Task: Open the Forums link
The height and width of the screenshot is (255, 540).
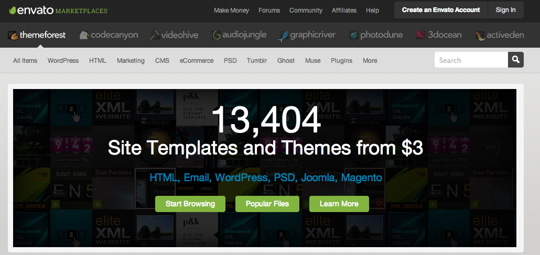Action: 269,10
